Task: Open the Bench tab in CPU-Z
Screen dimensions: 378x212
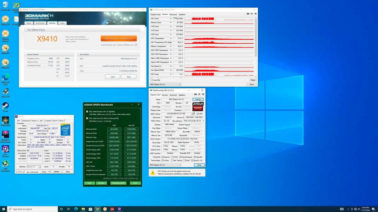Action: click(55, 121)
